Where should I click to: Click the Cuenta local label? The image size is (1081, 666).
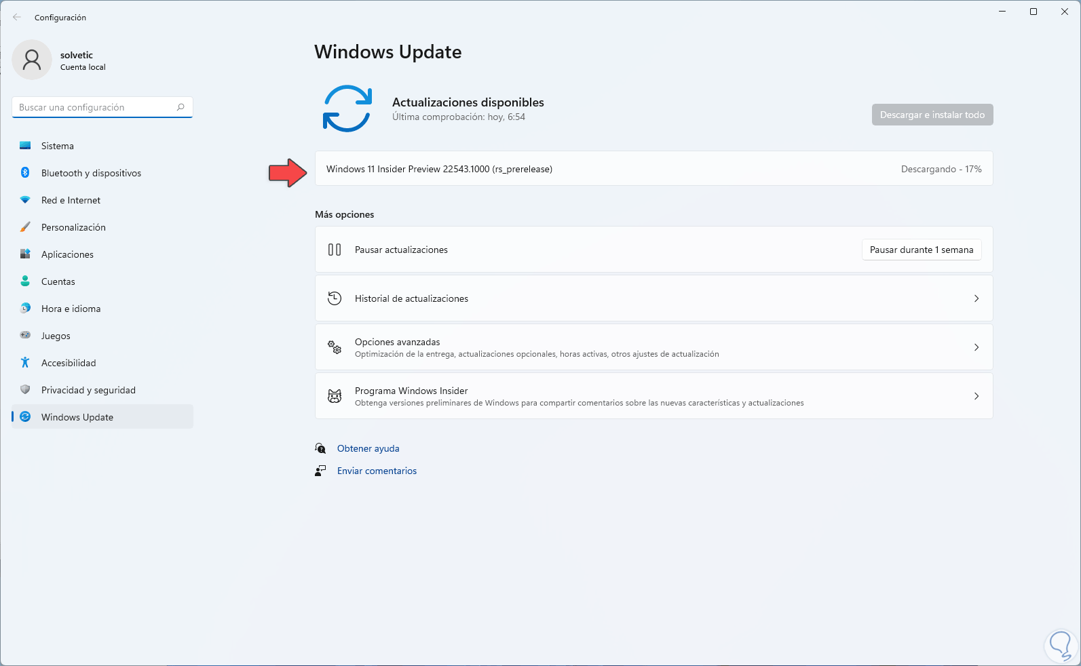pyautogui.click(x=83, y=67)
